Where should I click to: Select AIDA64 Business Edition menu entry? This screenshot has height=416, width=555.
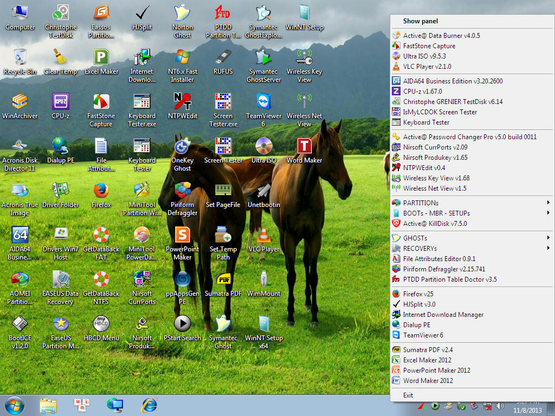tap(472, 81)
